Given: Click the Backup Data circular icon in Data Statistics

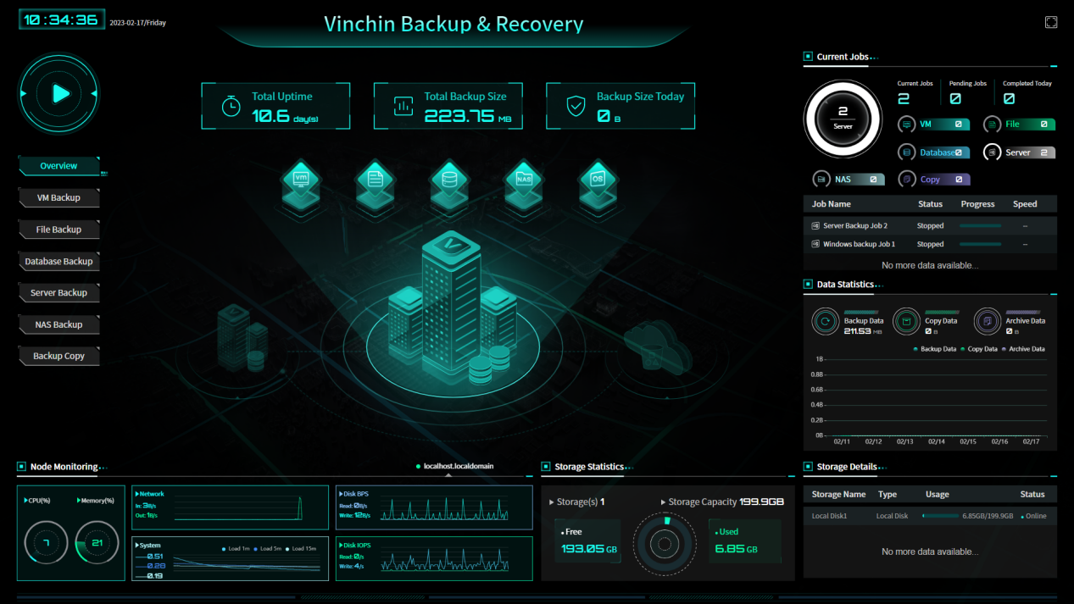Looking at the screenshot, I should (825, 321).
